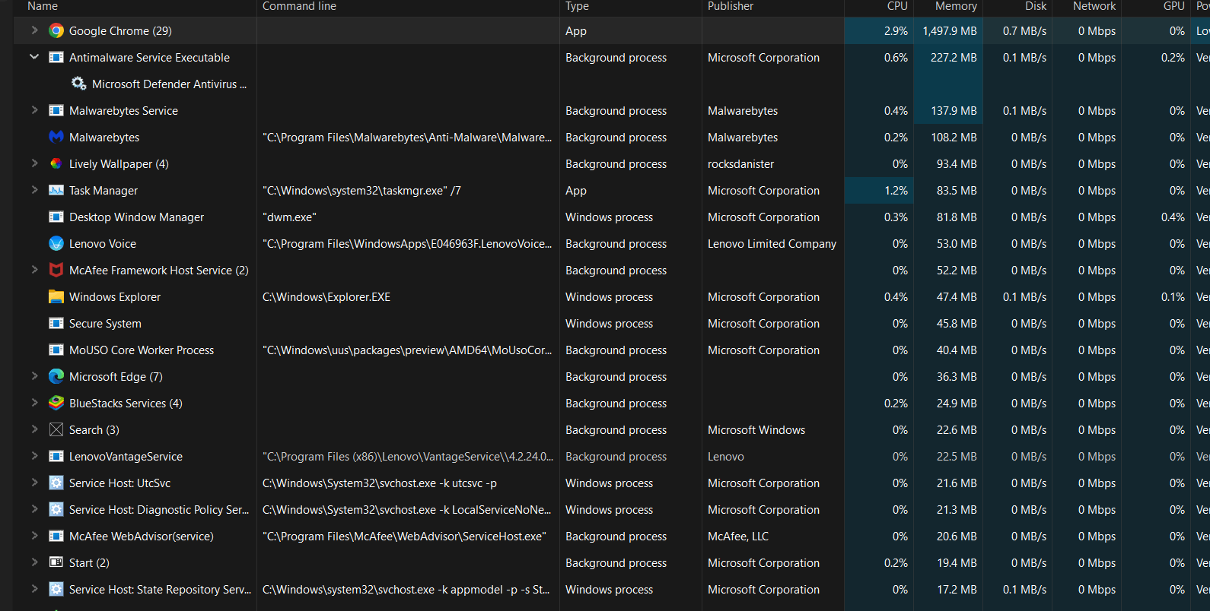The image size is (1210, 611).
Task: Click the BlueStacks Services icon
Action: pos(56,403)
